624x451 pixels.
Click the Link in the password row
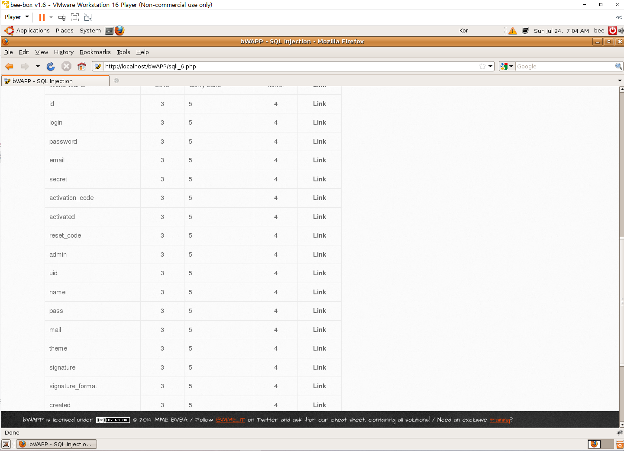pyautogui.click(x=320, y=142)
